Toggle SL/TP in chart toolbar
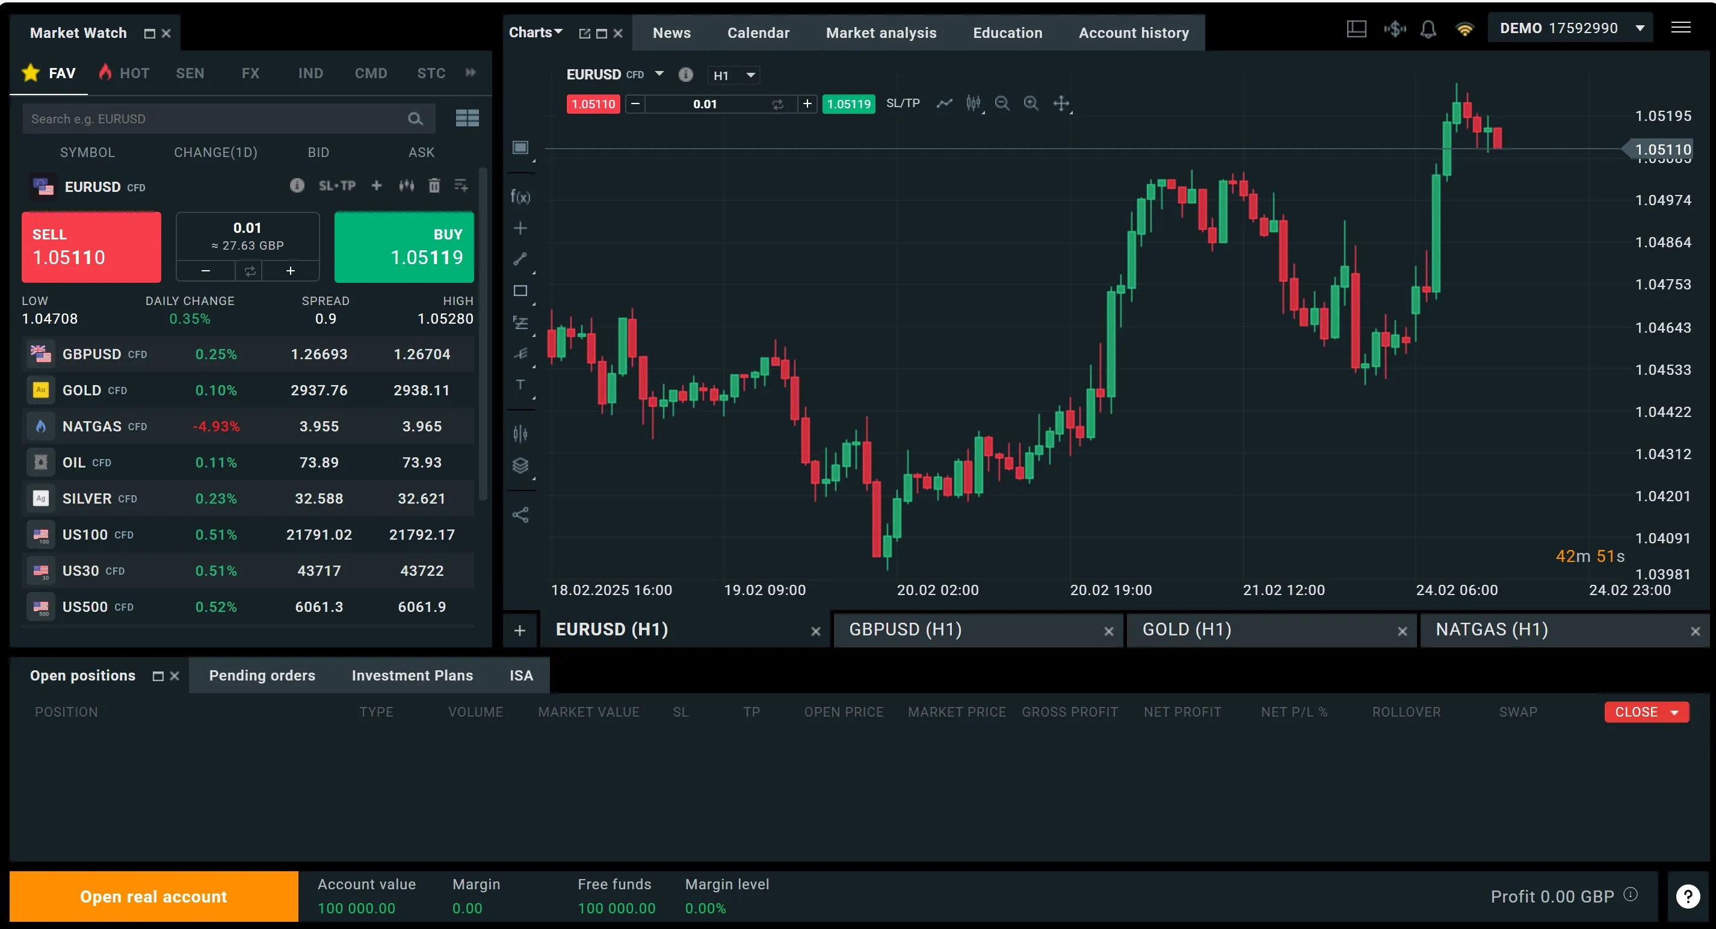The width and height of the screenshot is (1716, 929). [x=902, y=103]
